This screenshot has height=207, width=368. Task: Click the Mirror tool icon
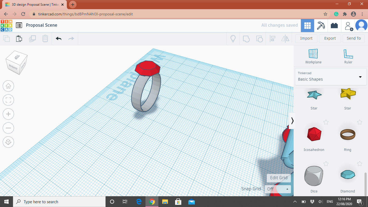(285, 39)
